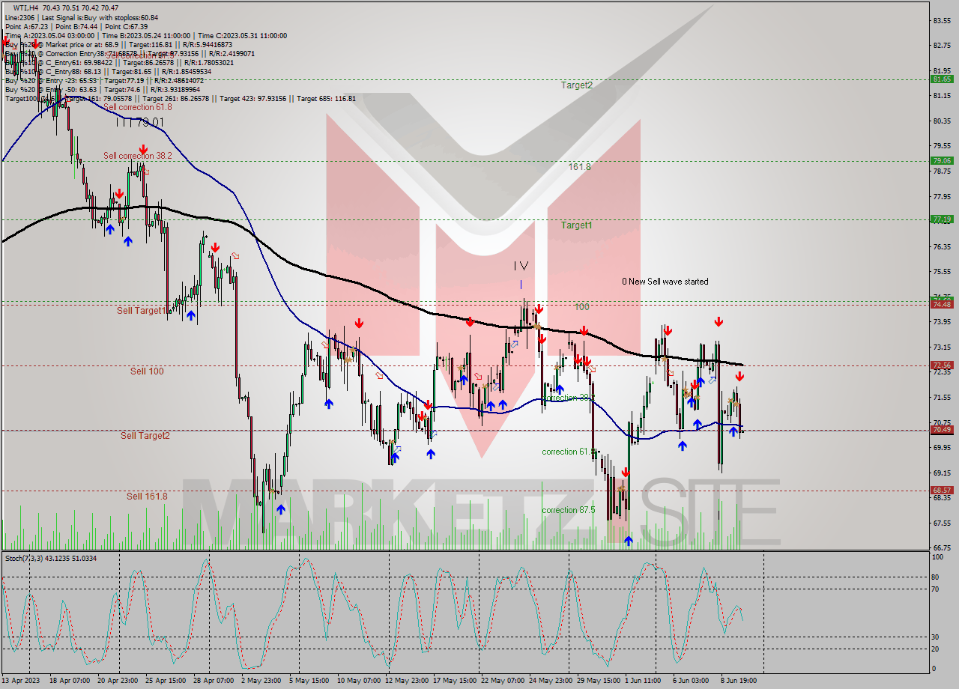The image size is (959, 689).
Task: Click the green 81.65 price tag
Action: click(x=942, y=79)
